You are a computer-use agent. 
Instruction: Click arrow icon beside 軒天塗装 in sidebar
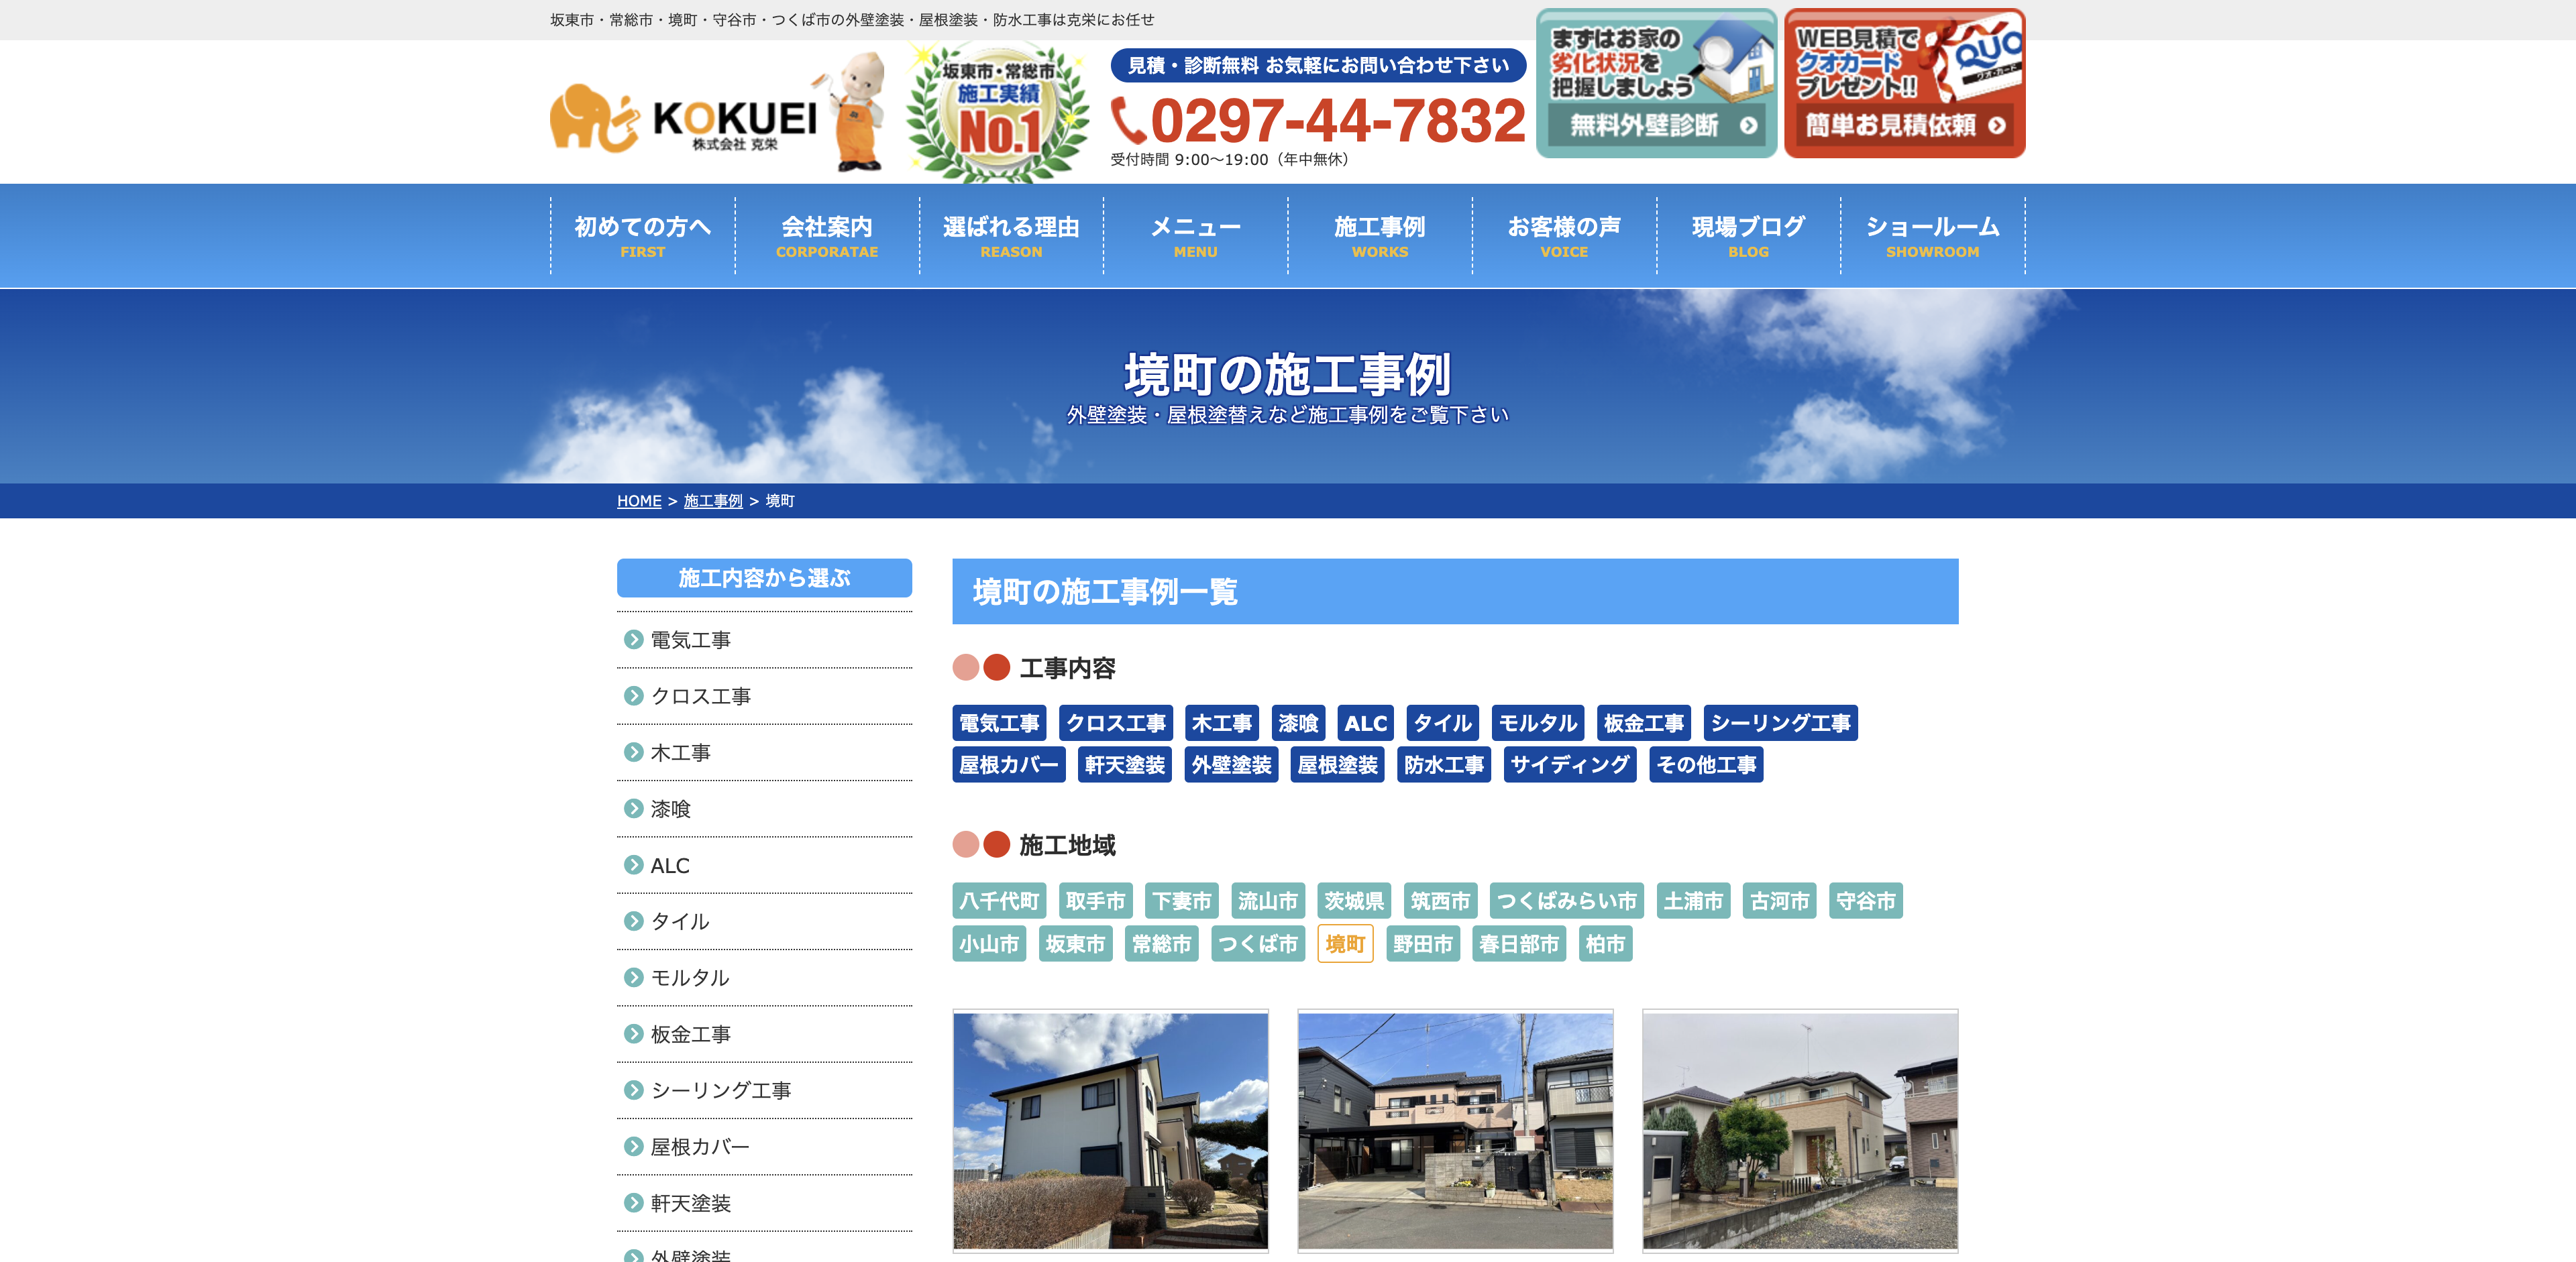(x=633, y=1203)
